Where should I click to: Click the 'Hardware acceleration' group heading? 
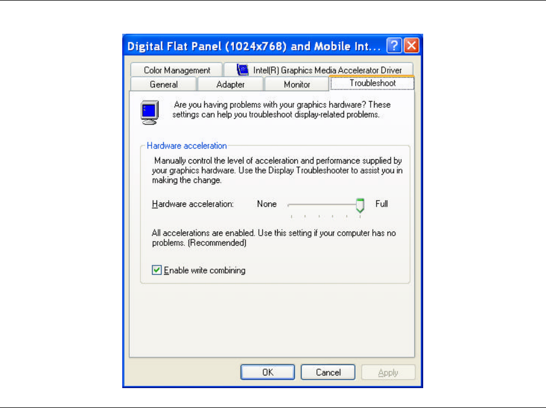pyautogui.click(x=186, y=145)
